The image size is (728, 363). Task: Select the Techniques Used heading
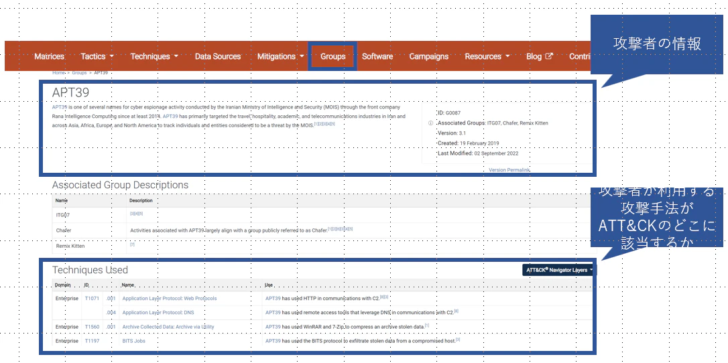[90, 270]
